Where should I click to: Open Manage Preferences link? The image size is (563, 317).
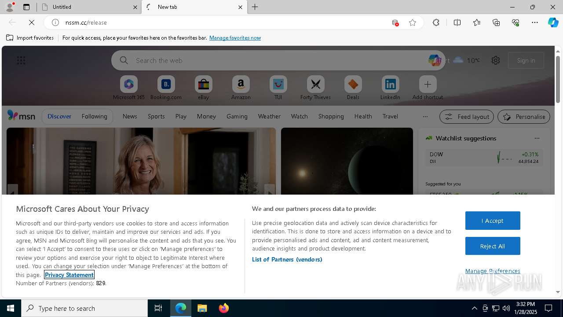point(493,271)
